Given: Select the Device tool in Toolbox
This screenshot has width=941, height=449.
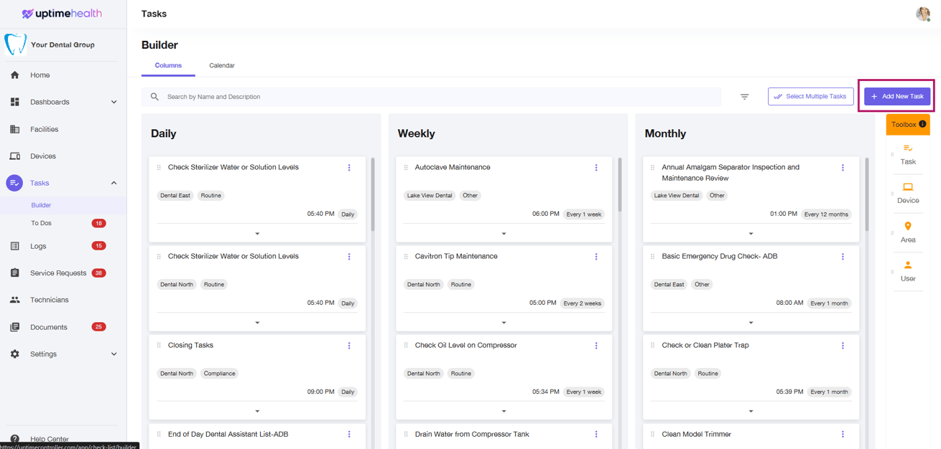Looking at the screenshot, I should pyautogui.click(x=908, y=193).
